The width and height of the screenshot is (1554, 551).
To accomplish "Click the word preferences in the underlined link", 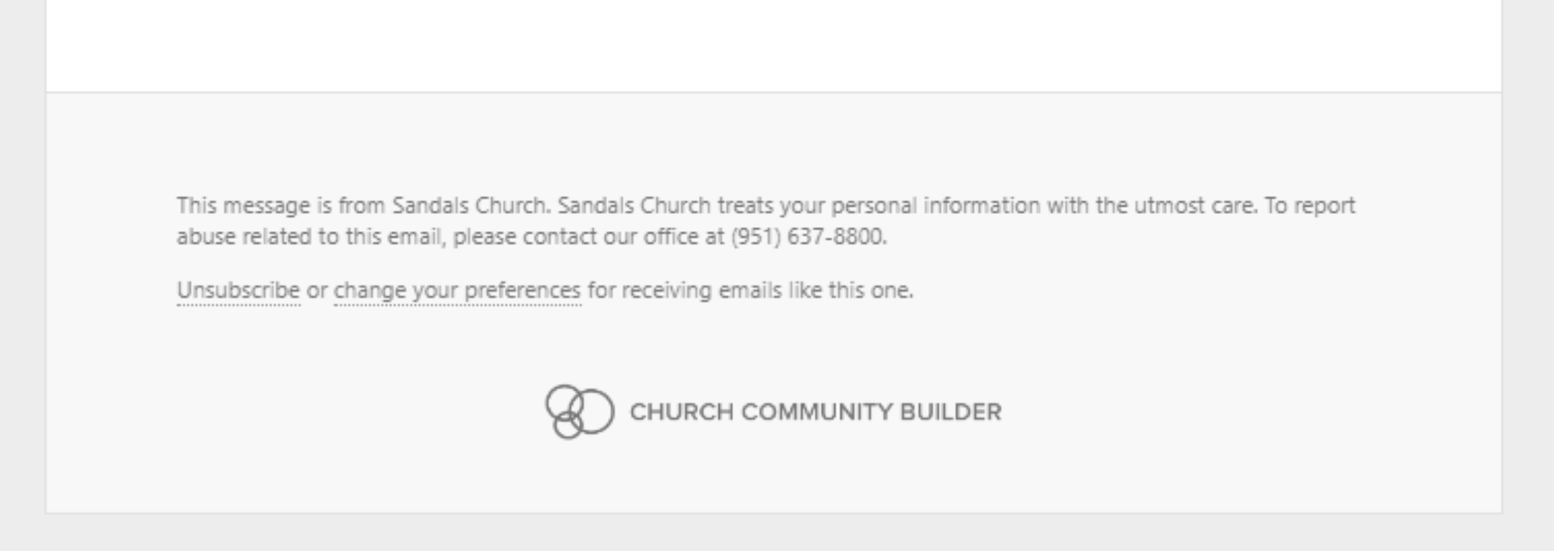I will 521,291.
